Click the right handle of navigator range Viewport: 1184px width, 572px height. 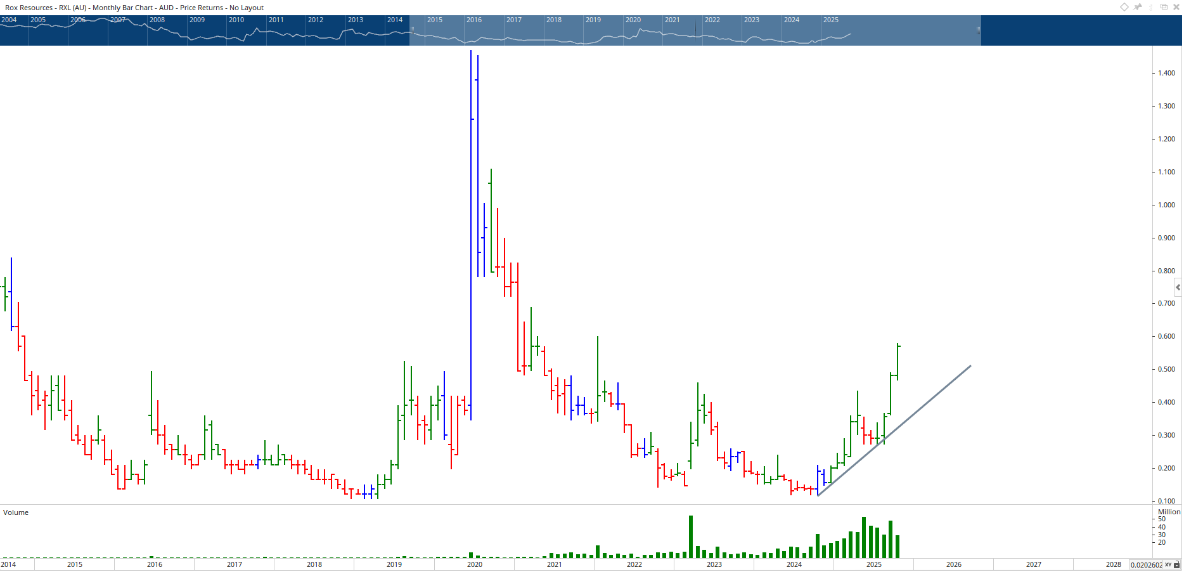pyautogui.click(x=978, y=30)
